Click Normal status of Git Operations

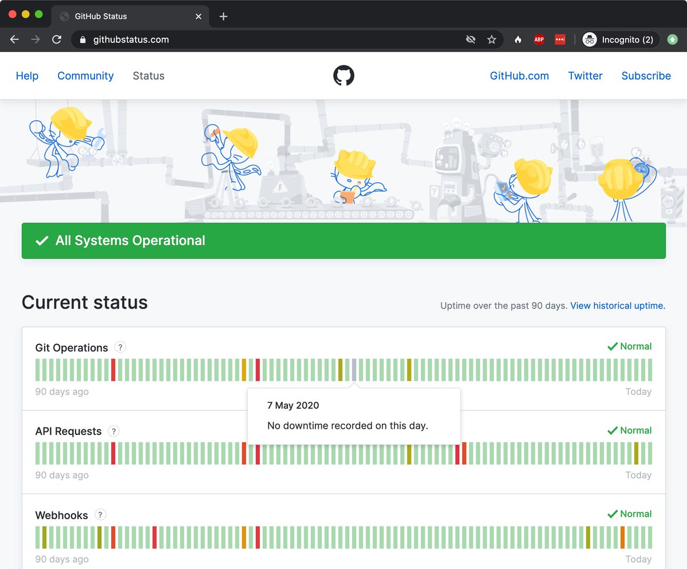pyautogui.click(x=629, y=346)
